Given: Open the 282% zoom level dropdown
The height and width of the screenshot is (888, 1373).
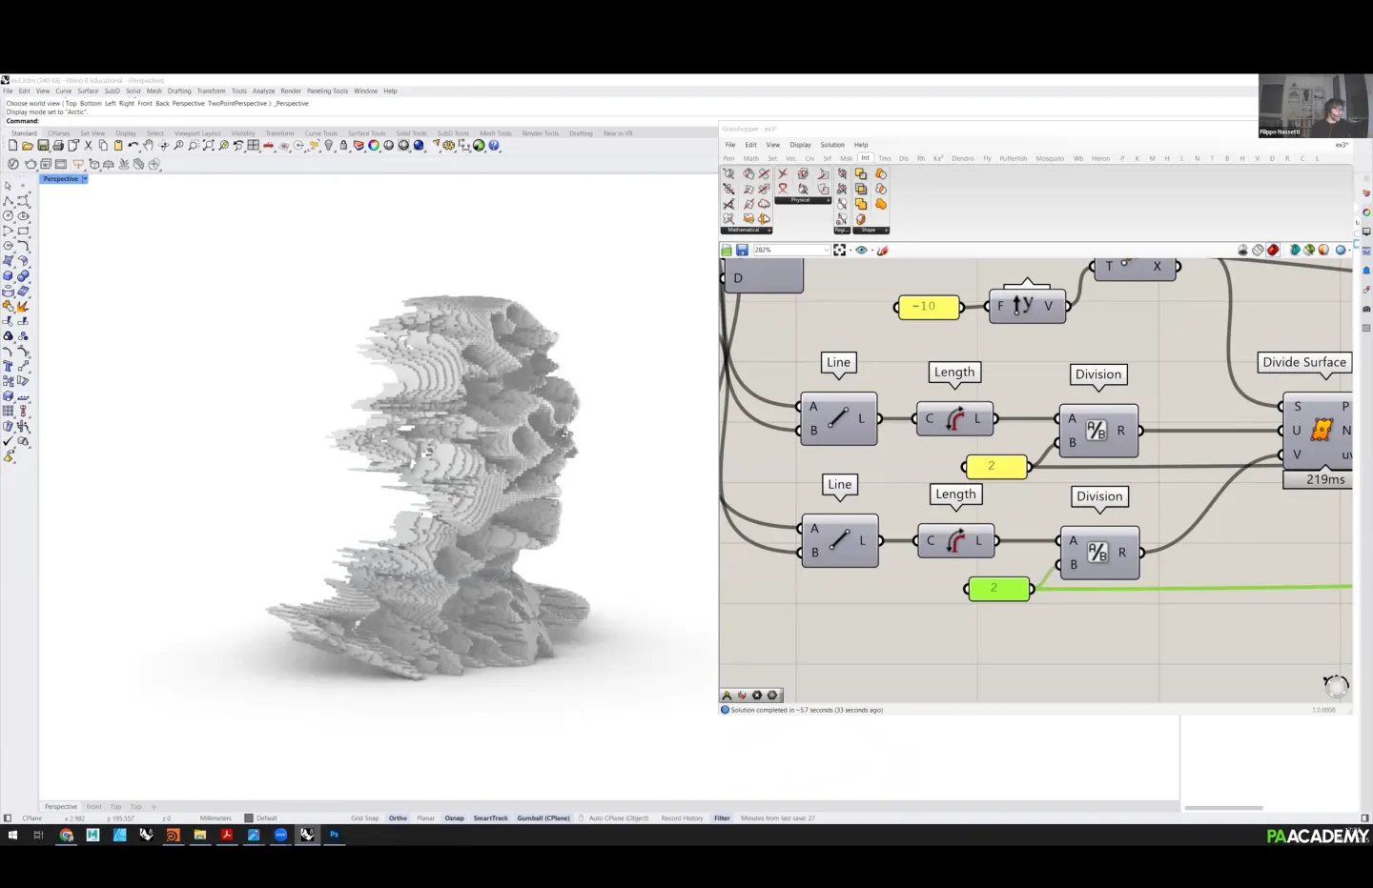Looking at the screenshot, I should coord(826,251).
